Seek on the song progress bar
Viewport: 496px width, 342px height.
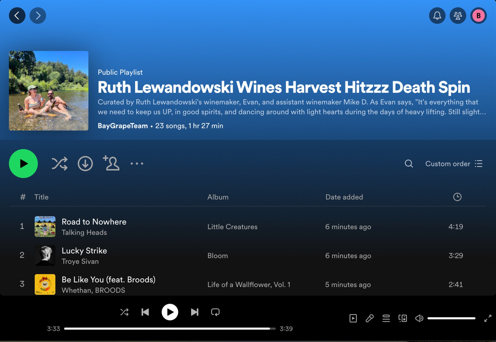click(x=170, y=329)
